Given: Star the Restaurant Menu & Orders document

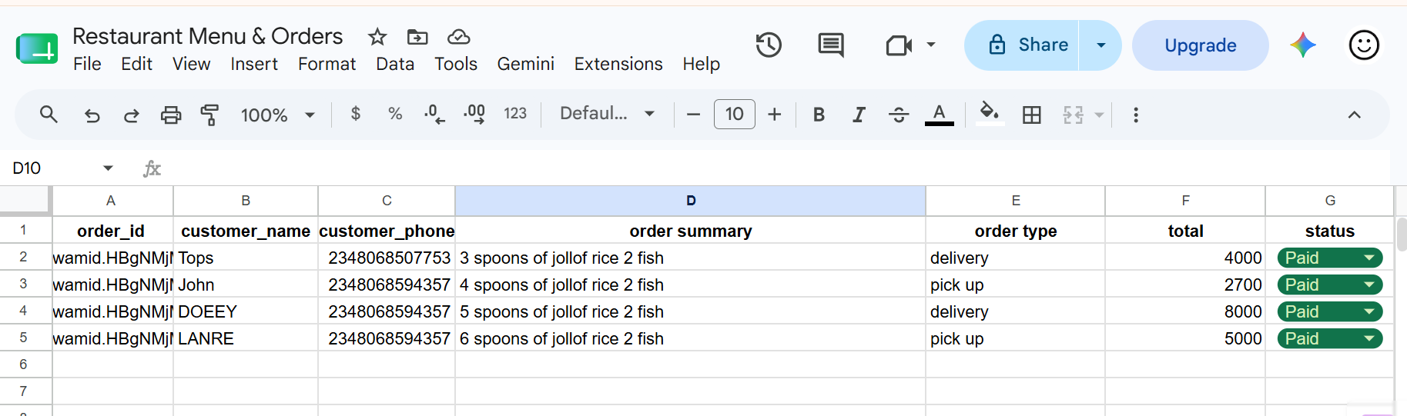Looking at the screenshot, I should pyautogui.click(x=377, y=37).
